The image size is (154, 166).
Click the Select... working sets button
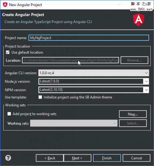pyautogui.click(x=133, y=123)
